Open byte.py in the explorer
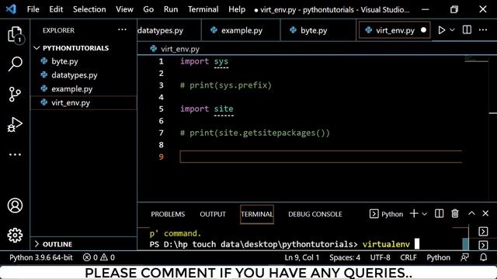This screenshot has width=497, height=279. coord(84,61)
